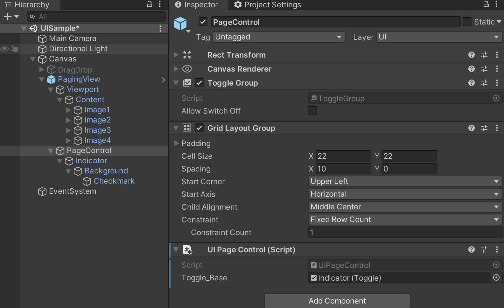The image size is (504, 308).
Task: Open Toggle_Base object picker circle
Action: [496, 277]
